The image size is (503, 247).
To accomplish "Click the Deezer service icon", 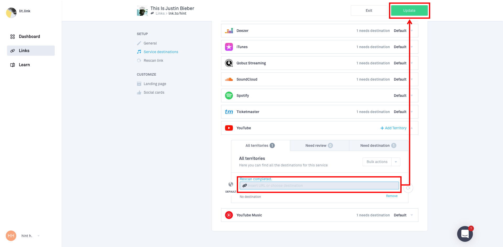I will 229,31.
